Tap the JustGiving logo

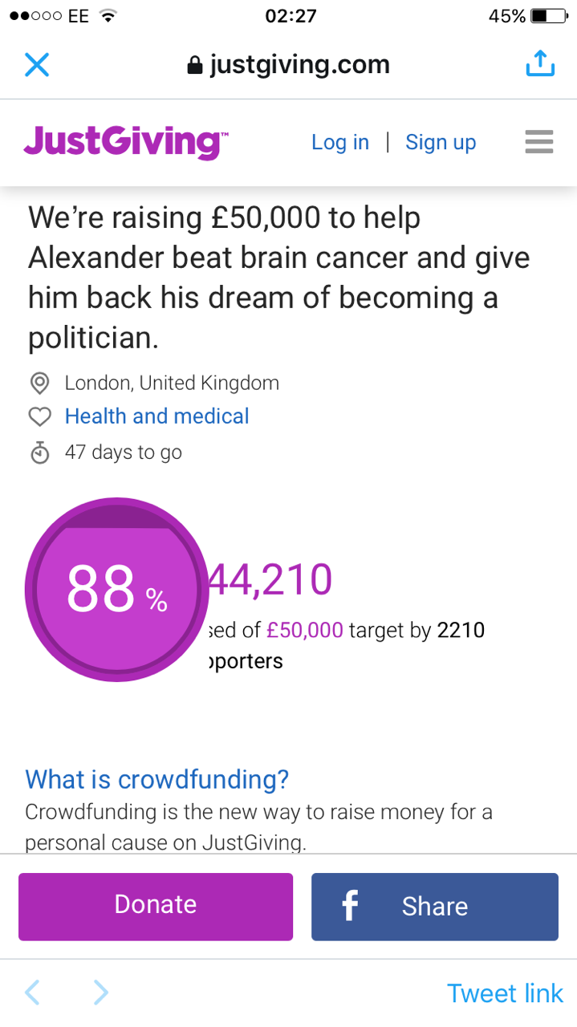pyautogui.click(x=126, y=141)
